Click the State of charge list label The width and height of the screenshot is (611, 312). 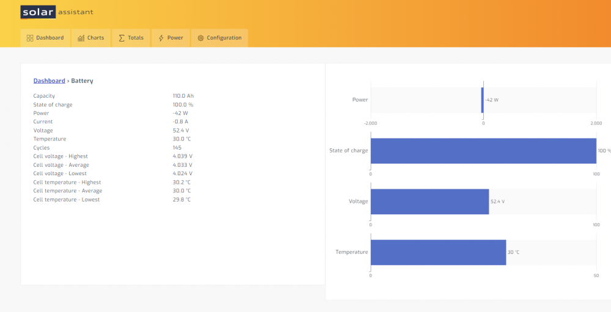[x=53, y=105]
